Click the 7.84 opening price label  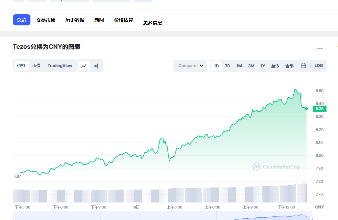tap(18, 176)
